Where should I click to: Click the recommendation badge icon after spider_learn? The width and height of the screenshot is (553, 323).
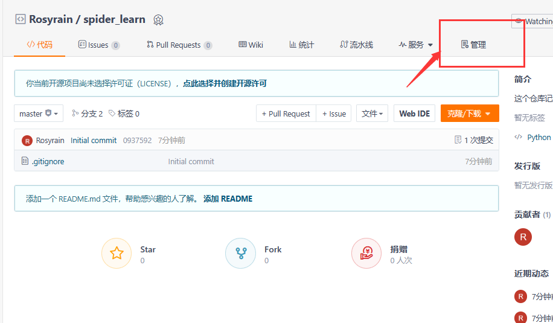coord(158,20)
